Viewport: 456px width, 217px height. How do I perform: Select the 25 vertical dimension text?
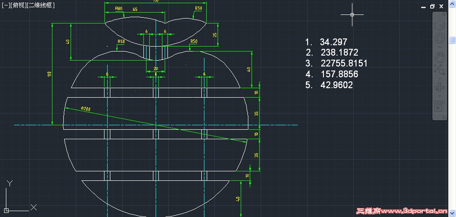(x=215, y=34)
